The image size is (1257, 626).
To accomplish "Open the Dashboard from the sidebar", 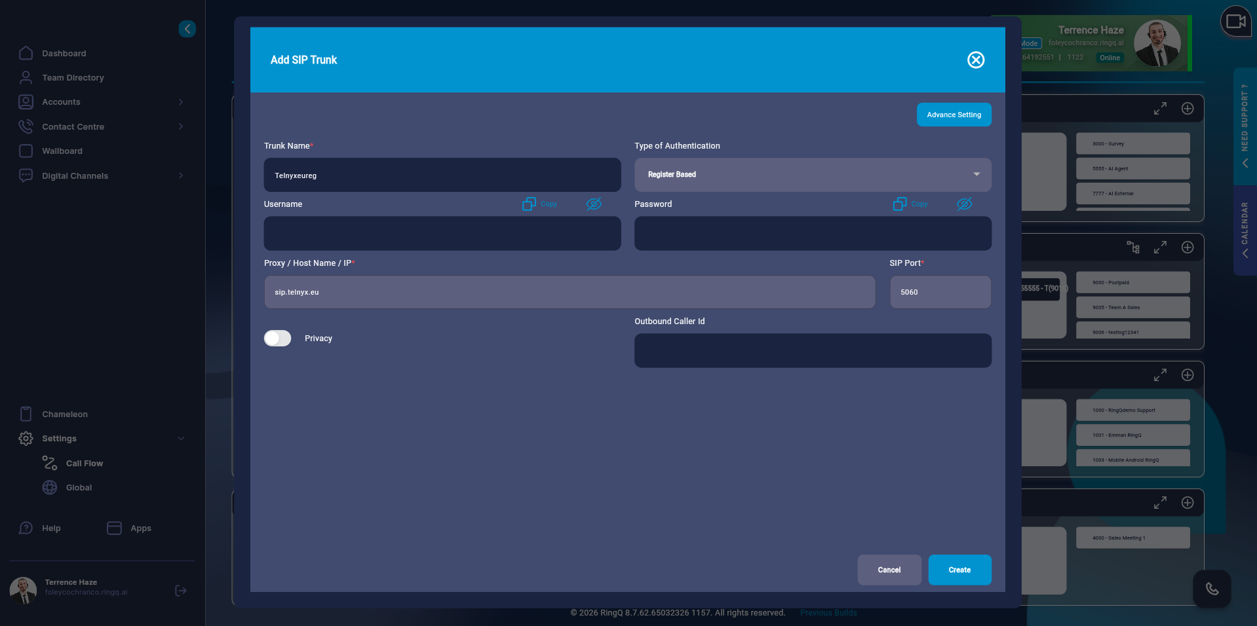I will coord(64,53).
